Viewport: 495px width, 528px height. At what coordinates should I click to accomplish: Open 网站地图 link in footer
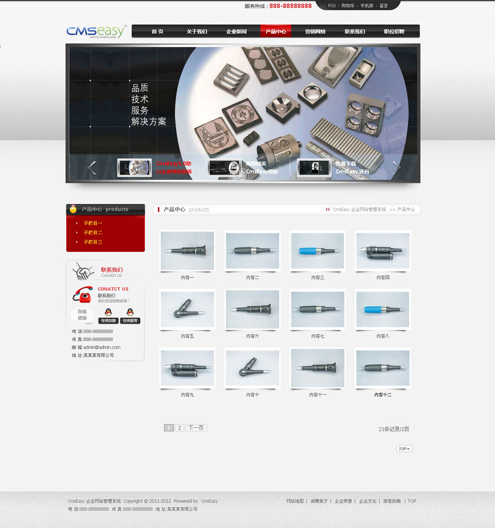tap(295, 501)
